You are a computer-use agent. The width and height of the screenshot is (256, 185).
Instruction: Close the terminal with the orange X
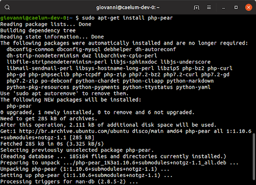248,8
